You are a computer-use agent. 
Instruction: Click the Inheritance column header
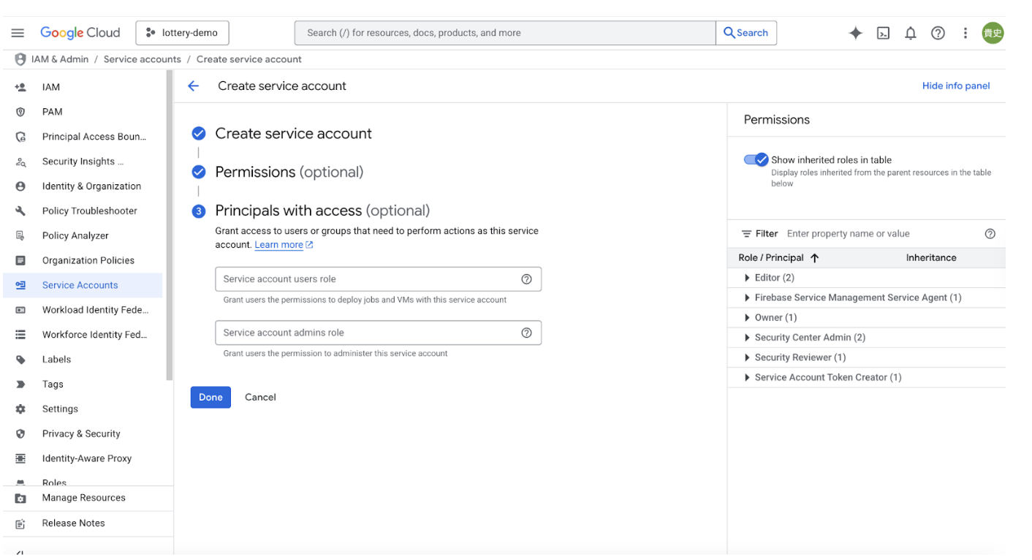click(931, 258)
